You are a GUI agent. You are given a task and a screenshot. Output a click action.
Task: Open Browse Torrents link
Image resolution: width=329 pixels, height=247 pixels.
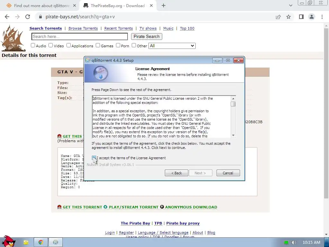click(x=83, y=28)
